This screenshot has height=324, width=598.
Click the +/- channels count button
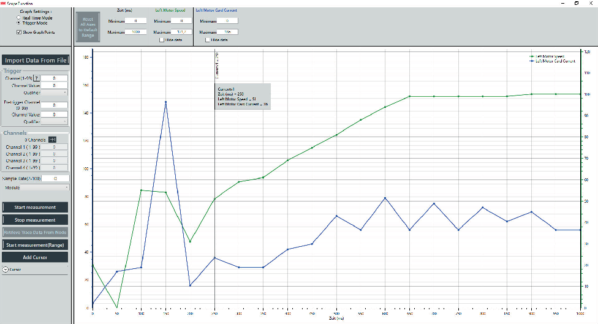coord(52,140)
